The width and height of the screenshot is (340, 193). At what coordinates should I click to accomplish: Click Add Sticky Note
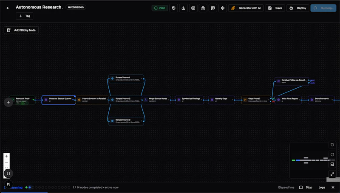[21, 30]
